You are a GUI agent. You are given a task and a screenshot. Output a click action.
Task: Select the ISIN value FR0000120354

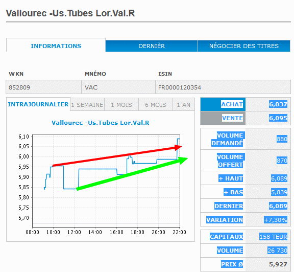(x=180, y=87)
